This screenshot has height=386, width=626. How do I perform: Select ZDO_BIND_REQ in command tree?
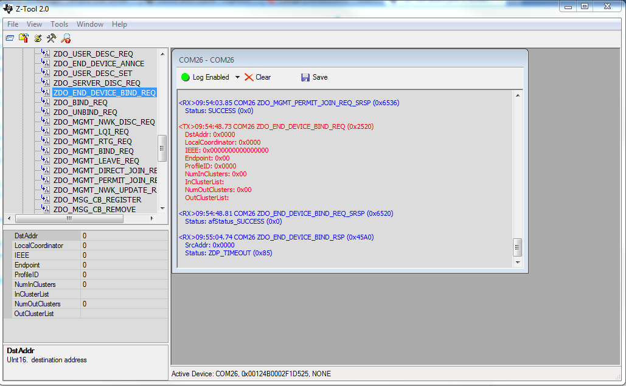[80, 103]
